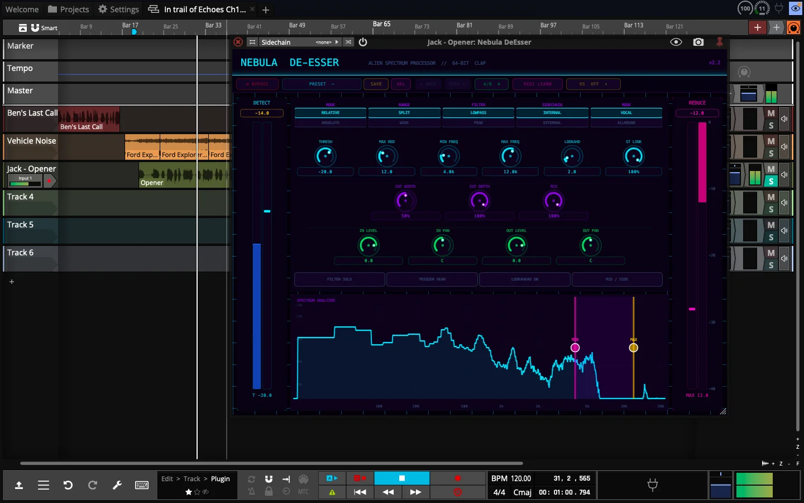Click the MIDI LEARN button
The height and width of the screenshot is (503, 804).
[537, 84]
